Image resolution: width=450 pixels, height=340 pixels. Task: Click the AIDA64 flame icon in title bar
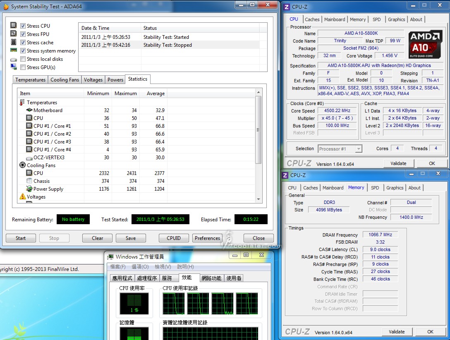tap(6, 6)
